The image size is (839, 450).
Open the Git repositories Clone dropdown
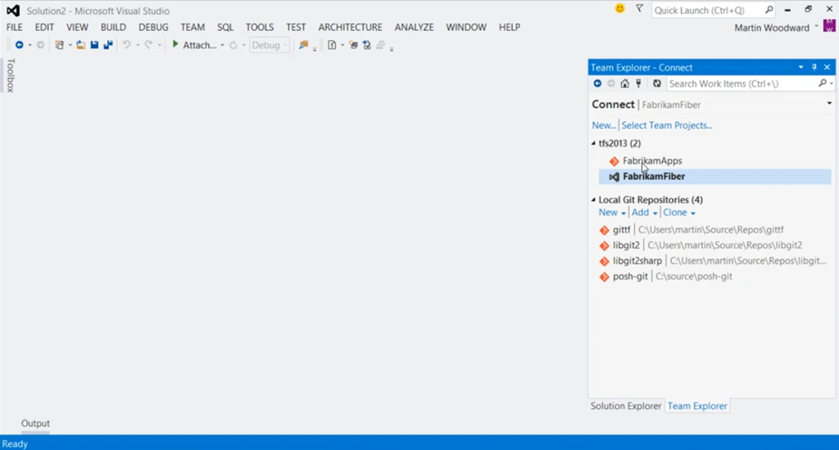[x=679, y=212]
